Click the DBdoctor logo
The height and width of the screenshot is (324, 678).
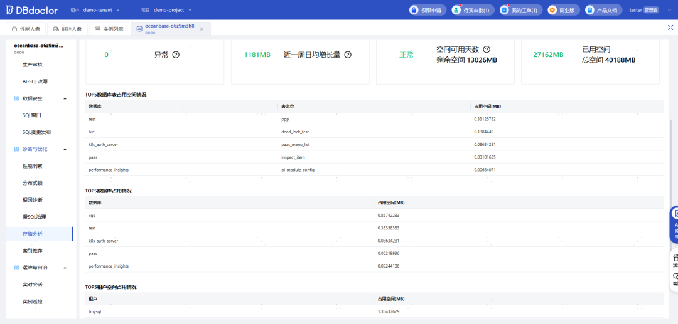(x=33, y=9)
